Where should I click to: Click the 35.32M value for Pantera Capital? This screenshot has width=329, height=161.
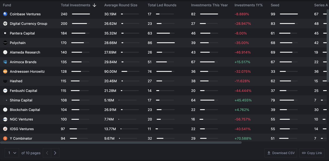[x=110, y=33]
